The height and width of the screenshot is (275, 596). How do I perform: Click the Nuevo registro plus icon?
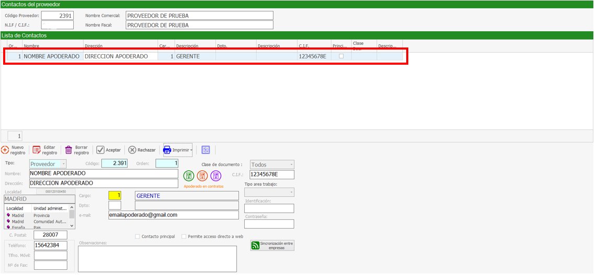[5, 150]
